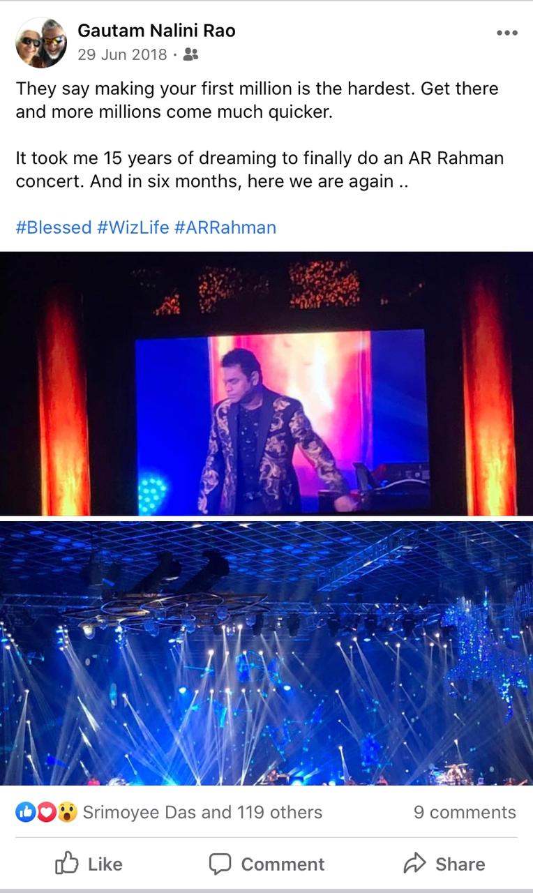Screen dimensions: 533x893
Task: Open the three-dot post options menu
Action: point(507,33)
